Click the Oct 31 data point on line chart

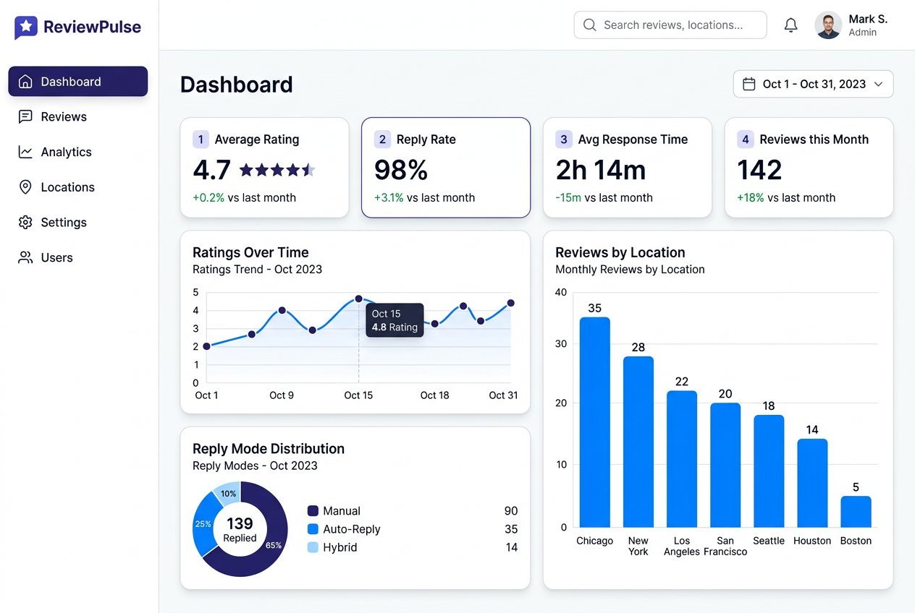click(x=510, y=303)
